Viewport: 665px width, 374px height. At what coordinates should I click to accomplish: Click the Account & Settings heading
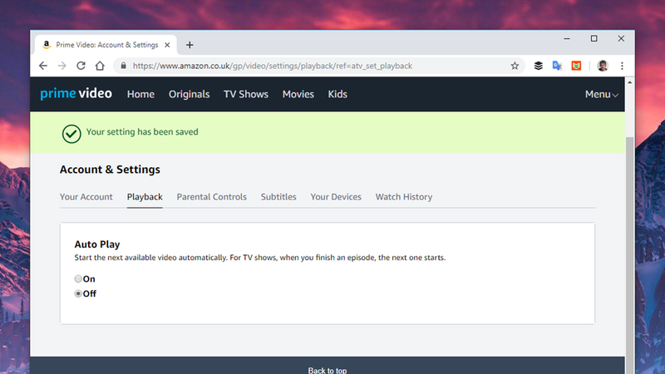(110, 170)
